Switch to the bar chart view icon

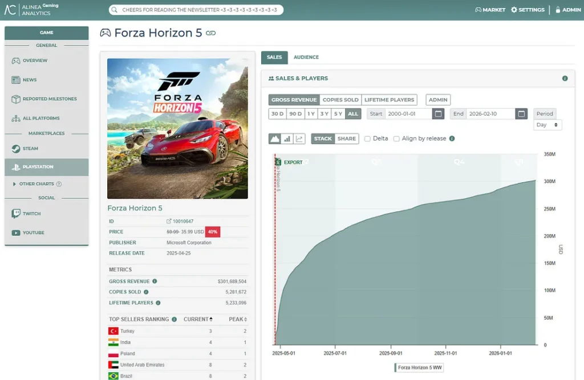[x=287, y=138]
